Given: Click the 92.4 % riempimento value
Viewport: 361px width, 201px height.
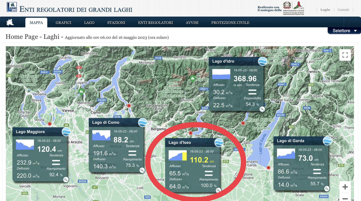Looking at the screenshot, I should tap(56, 175).
